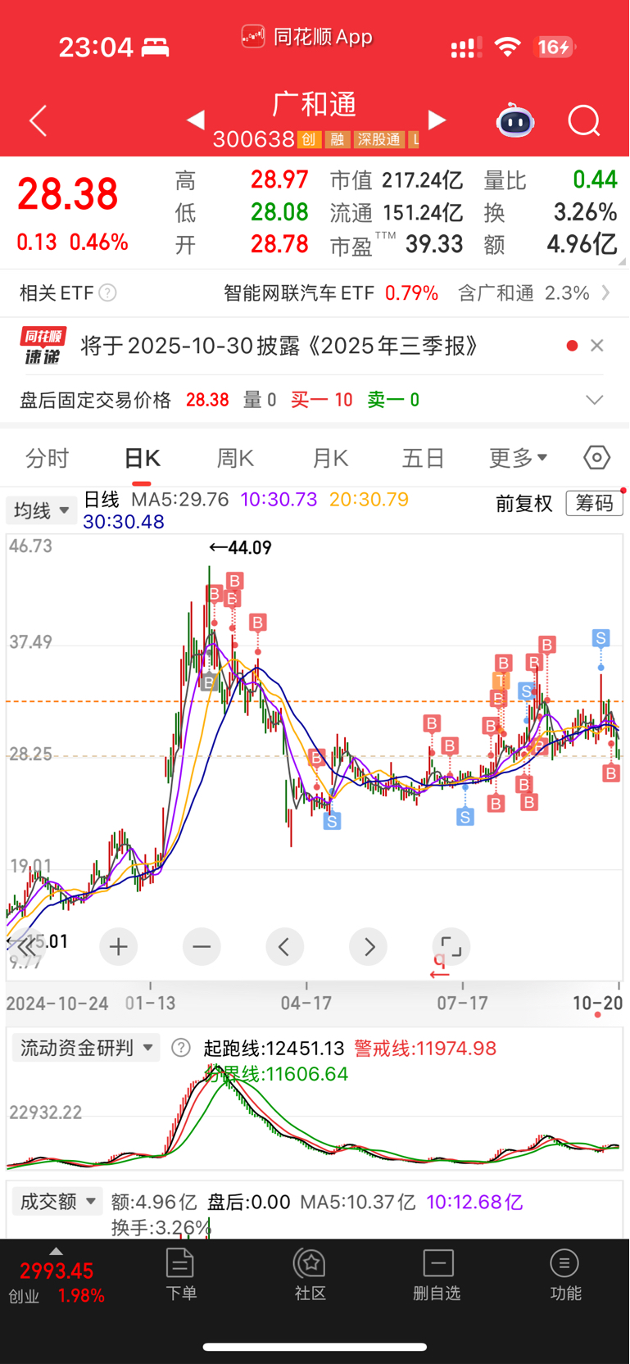Tap the MA5:29.76 indicator value

[180, 500]
